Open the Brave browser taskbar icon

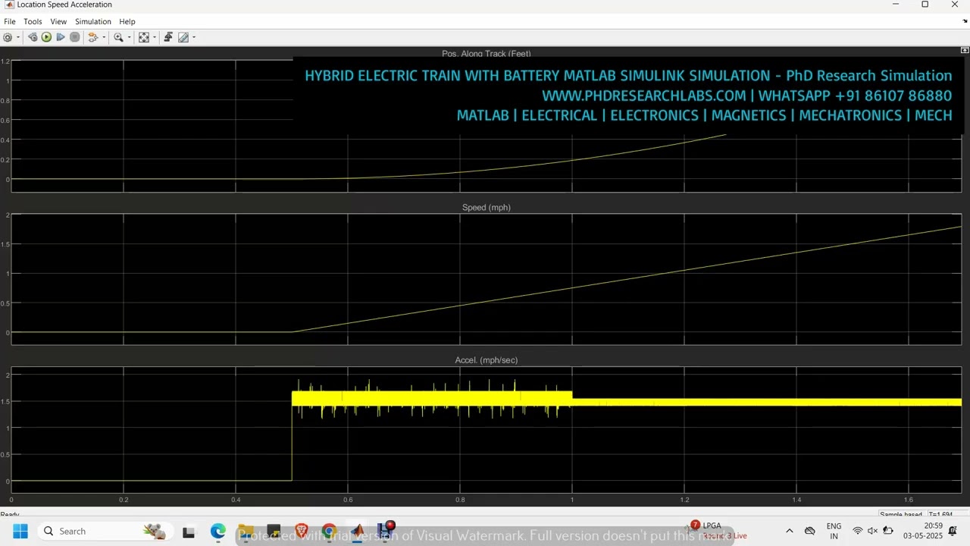pos(302,532)
